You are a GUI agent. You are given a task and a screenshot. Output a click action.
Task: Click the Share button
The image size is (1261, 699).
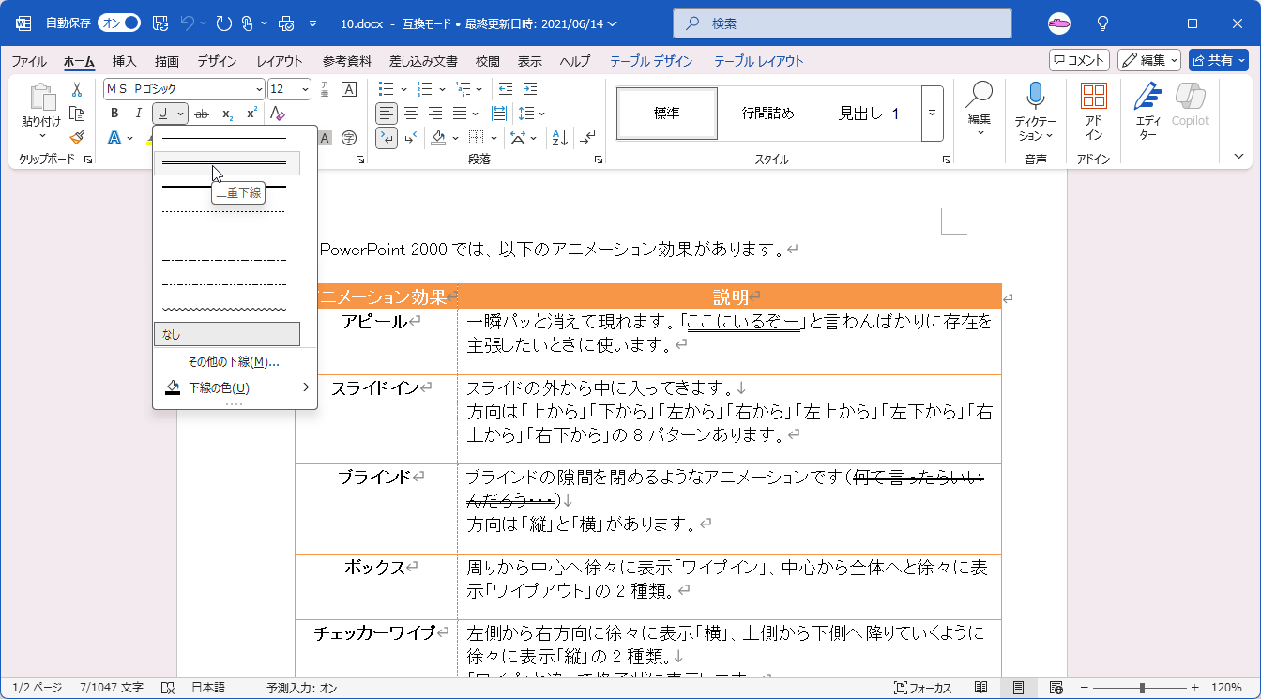point(1218,60)
